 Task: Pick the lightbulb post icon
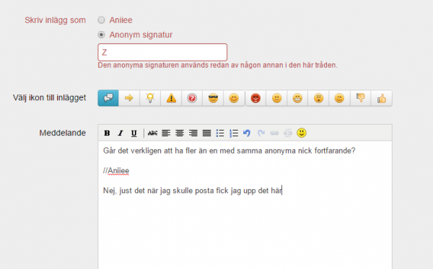(150, 98)
